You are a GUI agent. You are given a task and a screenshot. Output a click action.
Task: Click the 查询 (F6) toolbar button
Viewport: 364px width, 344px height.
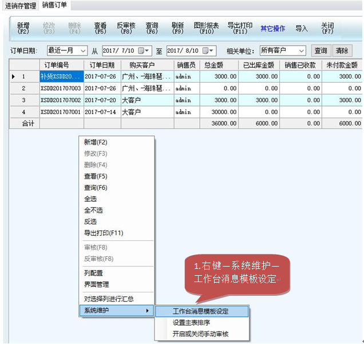(152, 29)
